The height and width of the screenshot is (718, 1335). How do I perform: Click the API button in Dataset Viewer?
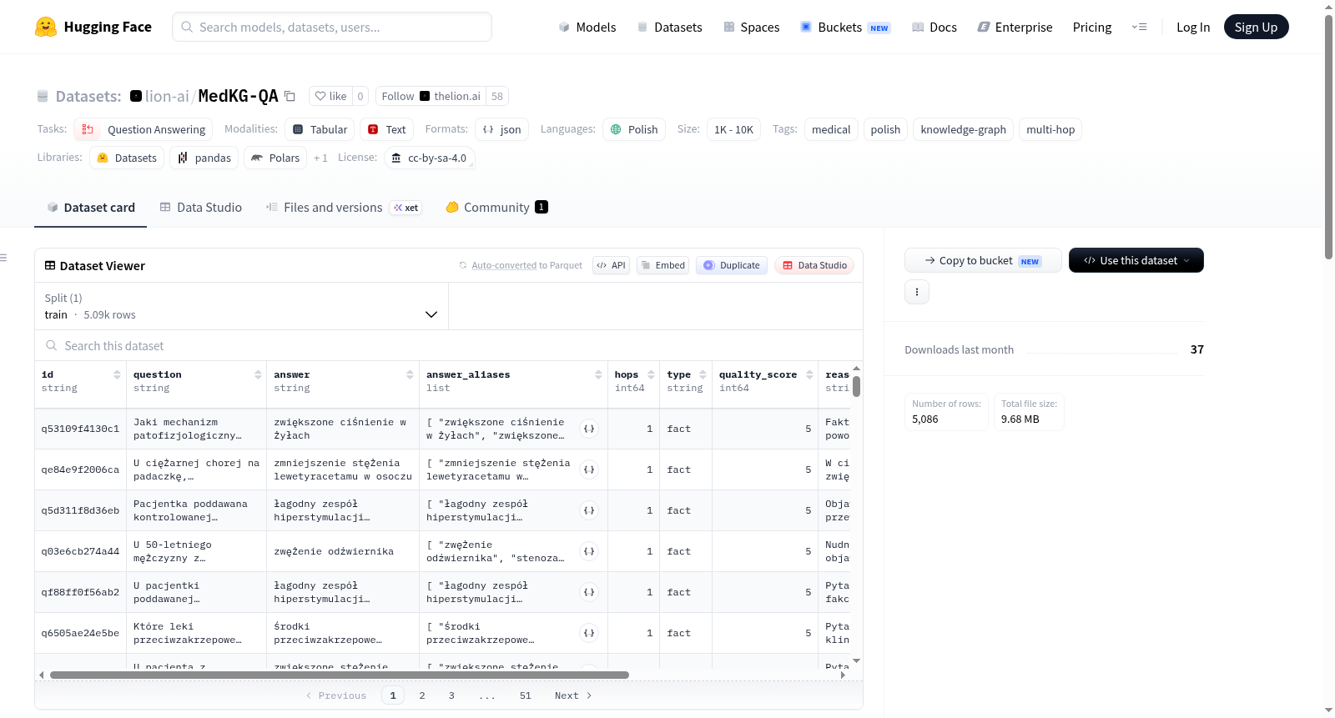click(611, 265)
